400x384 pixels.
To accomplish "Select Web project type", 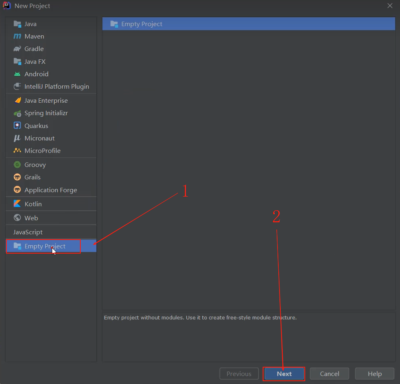I will coord(51,218).
